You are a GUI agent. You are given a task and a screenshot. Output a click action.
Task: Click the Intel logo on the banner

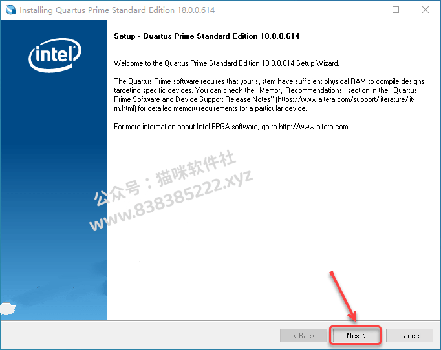pyautogui.click(x=55, y=55)
